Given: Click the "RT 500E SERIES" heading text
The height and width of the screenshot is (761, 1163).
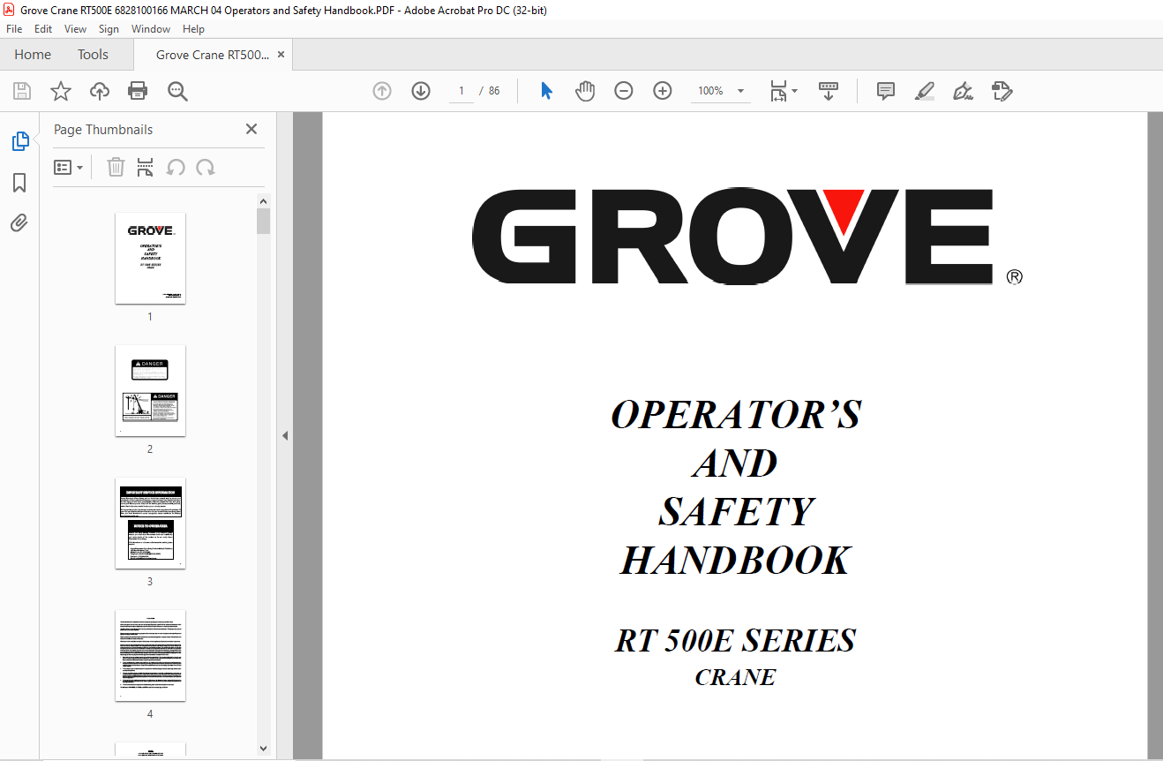Looking at the screenshot, I should (735, 640).
